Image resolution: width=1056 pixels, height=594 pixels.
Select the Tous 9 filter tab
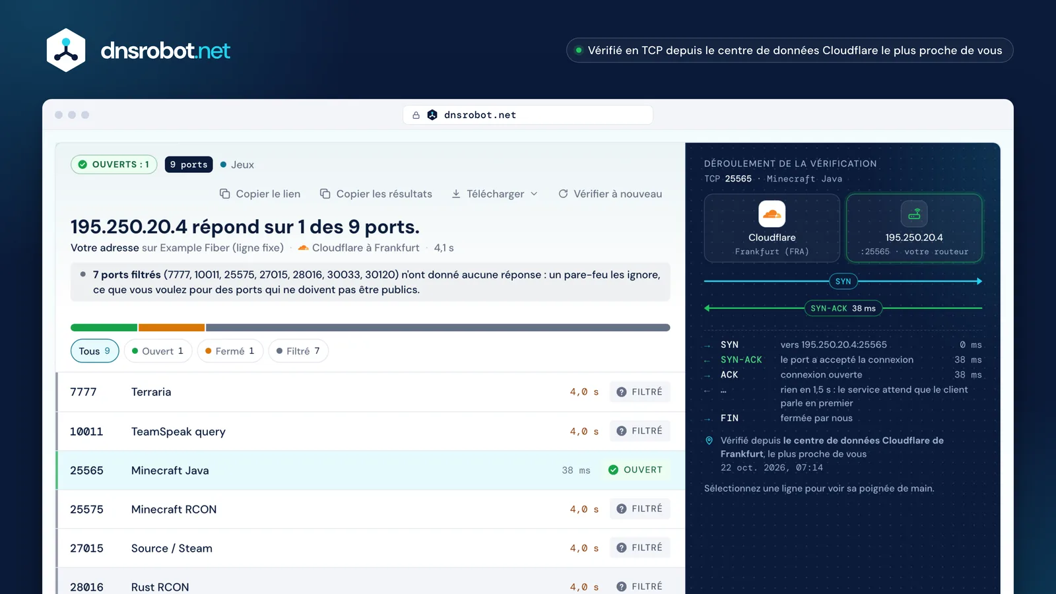(94, 351)
